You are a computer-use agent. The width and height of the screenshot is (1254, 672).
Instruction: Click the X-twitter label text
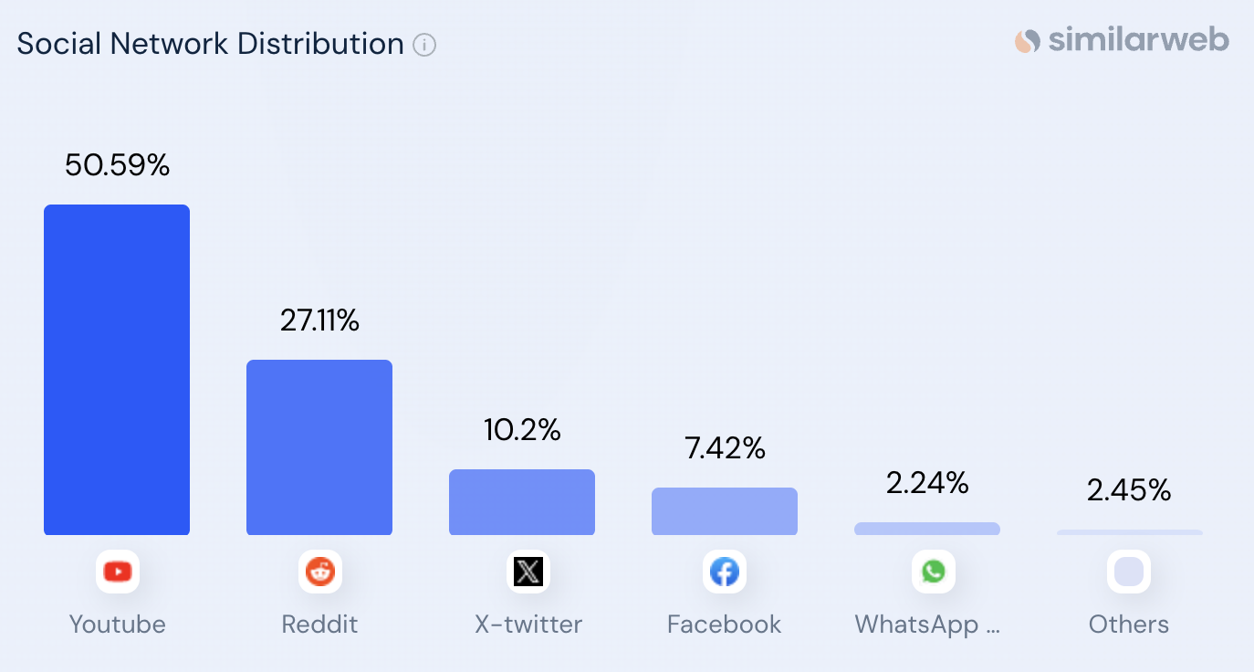point(528,625)
